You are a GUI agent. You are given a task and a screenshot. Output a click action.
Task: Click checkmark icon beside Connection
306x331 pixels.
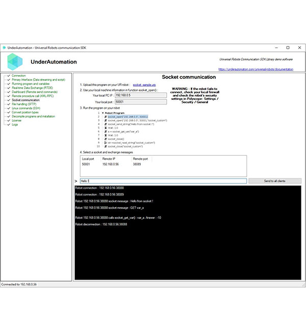(x=9, y=75)
